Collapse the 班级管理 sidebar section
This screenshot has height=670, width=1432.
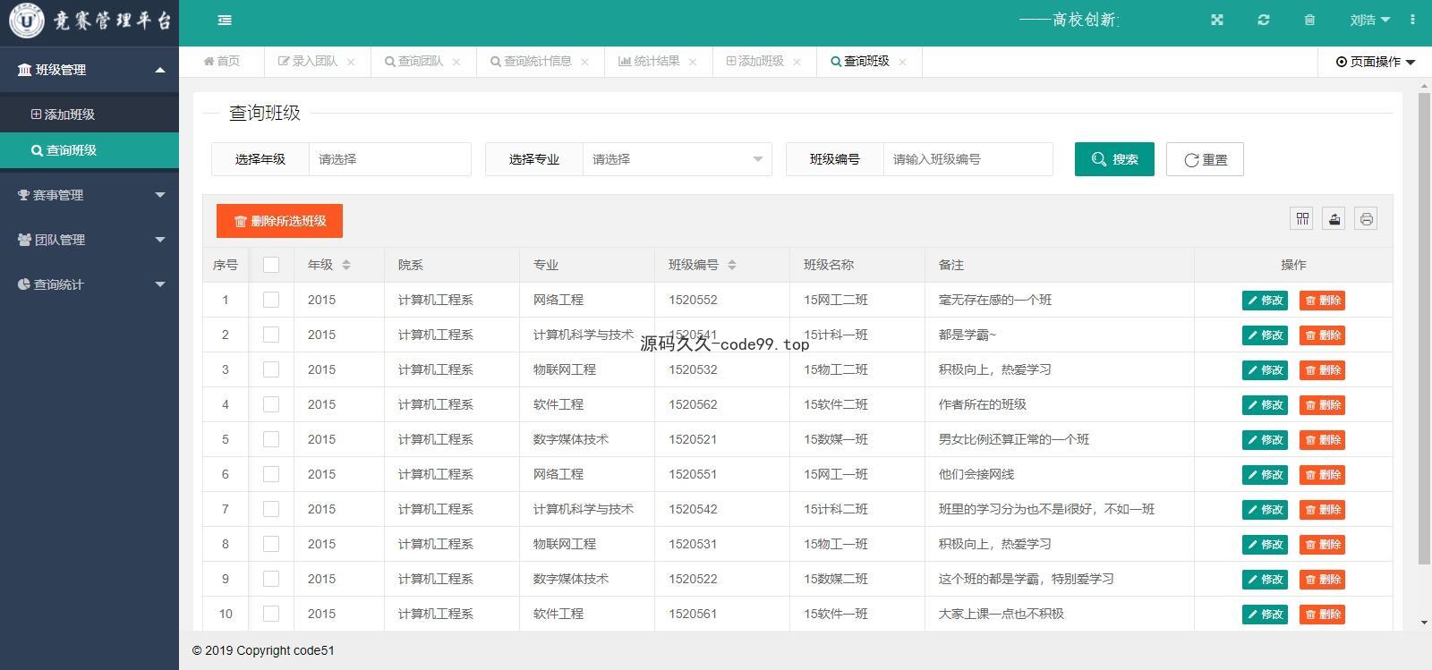(x=89, y=70)
